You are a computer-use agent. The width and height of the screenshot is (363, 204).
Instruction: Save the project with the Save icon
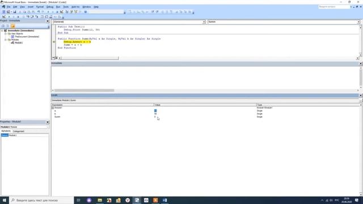pyautogui.click(x=15, y=12)
